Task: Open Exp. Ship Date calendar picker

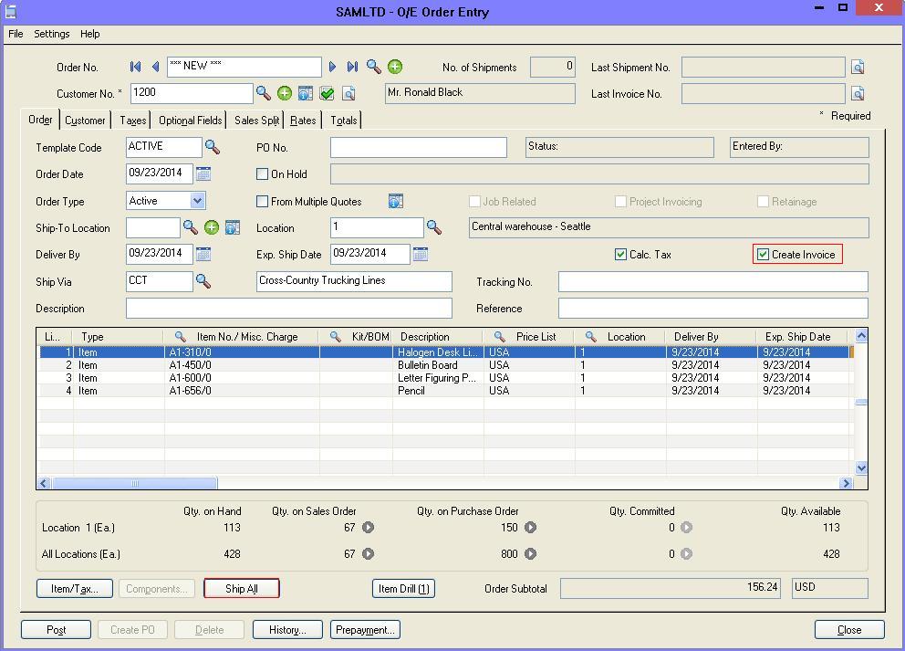Action: tap(421, 253)
